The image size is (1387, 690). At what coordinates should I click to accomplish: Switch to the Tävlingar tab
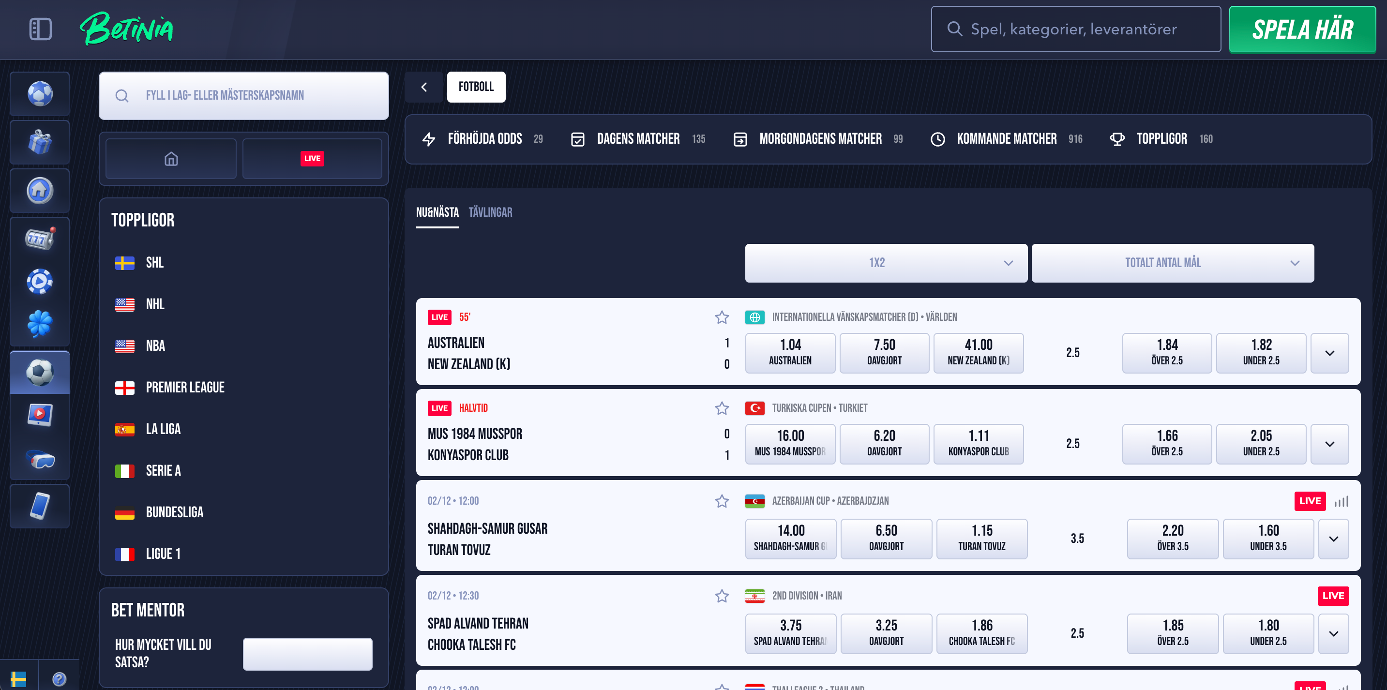[x=490, y=212]
